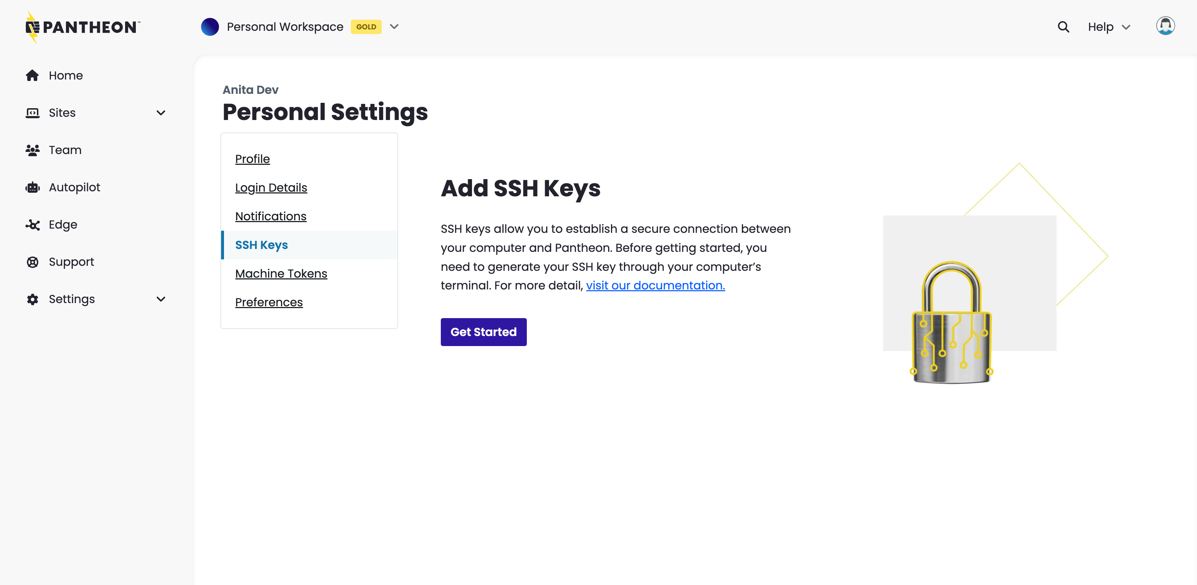
Task: Click the Settings gear icon
Action: 33,299
